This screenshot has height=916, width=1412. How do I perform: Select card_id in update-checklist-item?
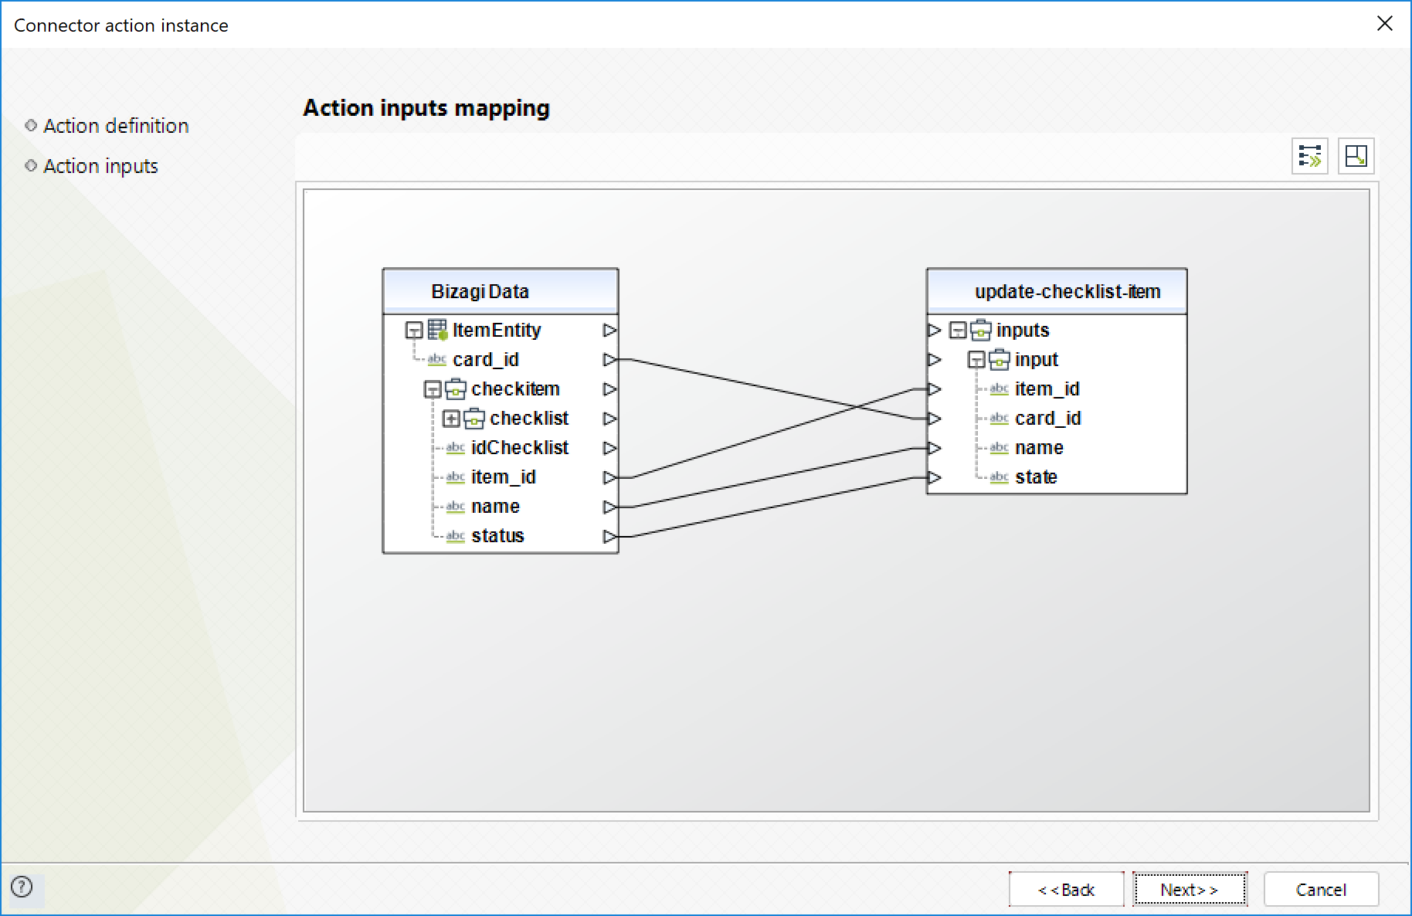(1048, 419)
